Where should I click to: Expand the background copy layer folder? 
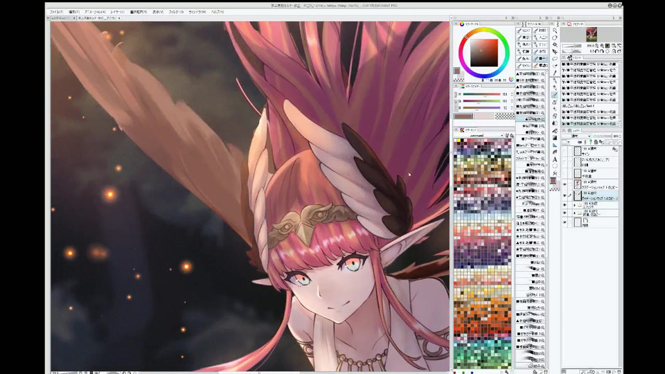(575, 213)
